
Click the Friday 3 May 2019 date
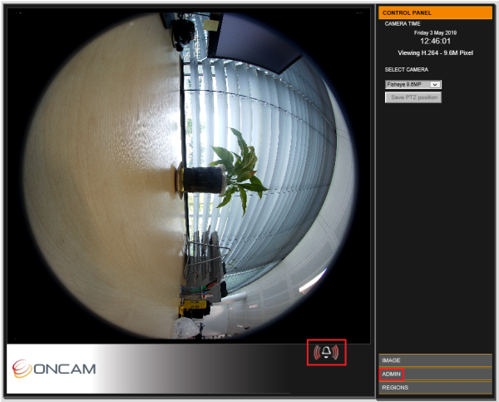click(x=435, y=32)
